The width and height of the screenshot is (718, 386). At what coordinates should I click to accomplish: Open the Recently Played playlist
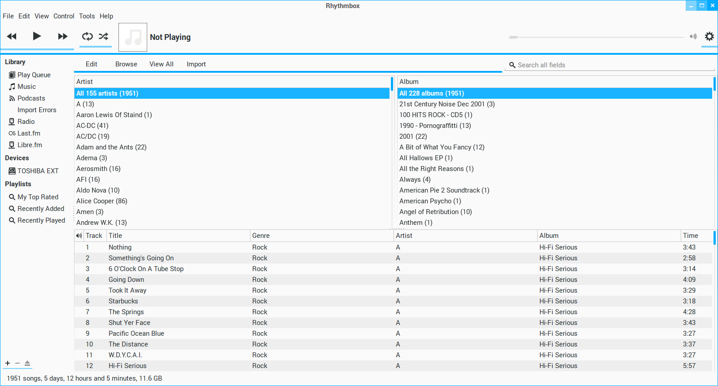coord(41,220)
